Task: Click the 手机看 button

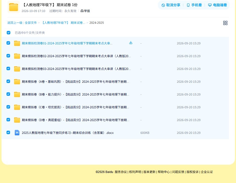Action: pos(194,5)
